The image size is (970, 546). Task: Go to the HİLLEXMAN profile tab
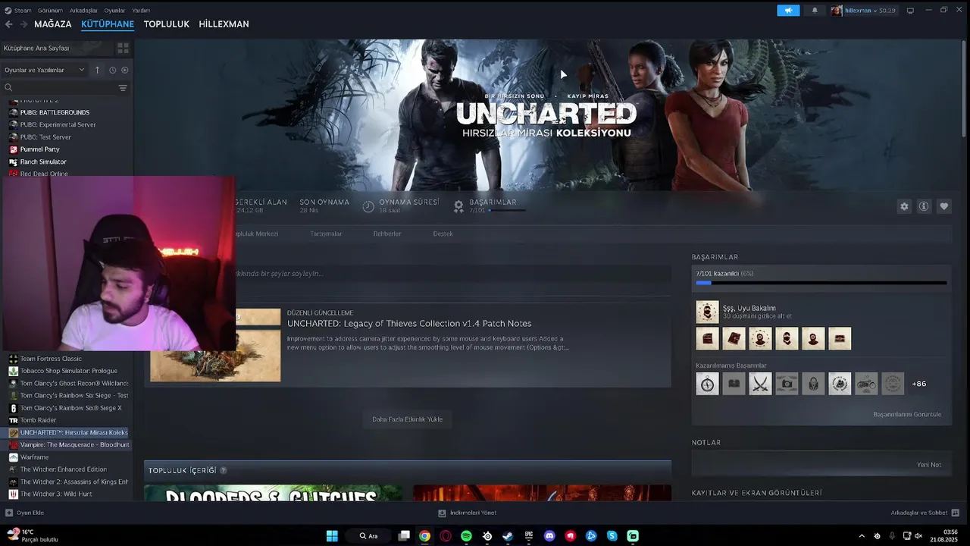point(224,24)
